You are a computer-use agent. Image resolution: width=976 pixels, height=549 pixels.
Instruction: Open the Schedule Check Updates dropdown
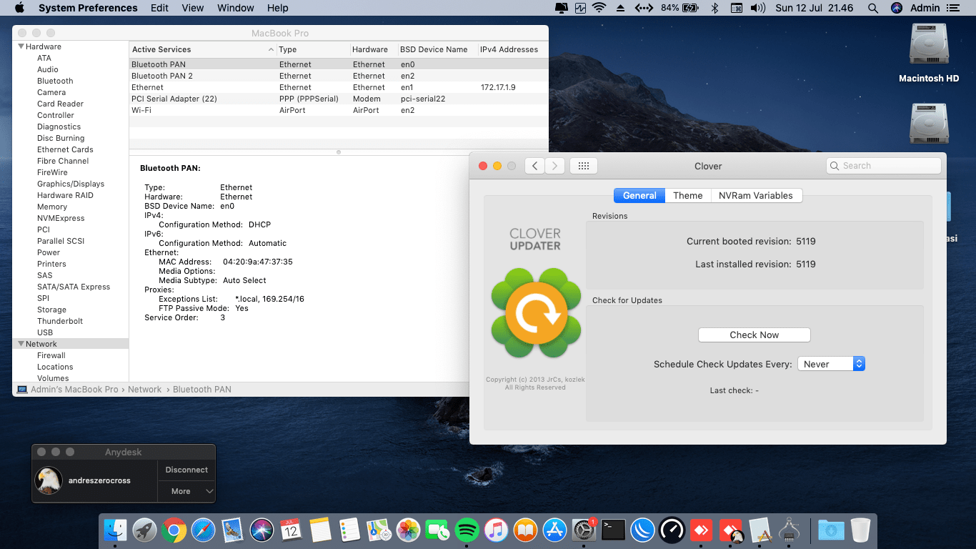(x=831, y=364)
